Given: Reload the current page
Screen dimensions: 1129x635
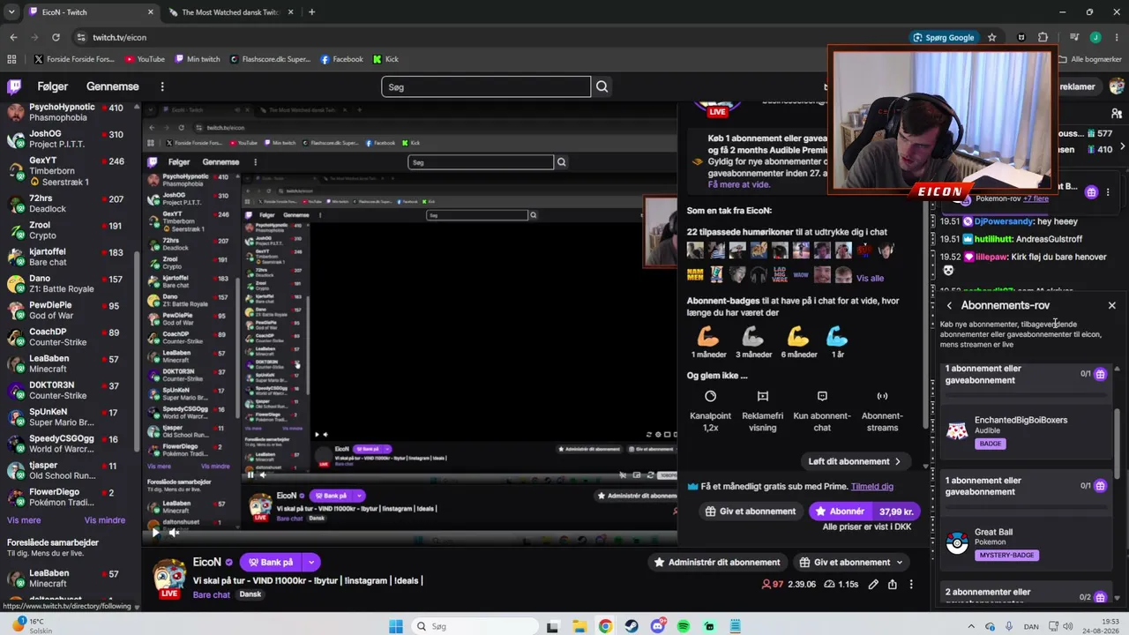Looking at the screenshot, I should pos(56,37).
